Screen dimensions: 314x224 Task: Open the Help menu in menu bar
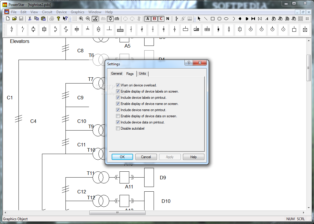109,12
